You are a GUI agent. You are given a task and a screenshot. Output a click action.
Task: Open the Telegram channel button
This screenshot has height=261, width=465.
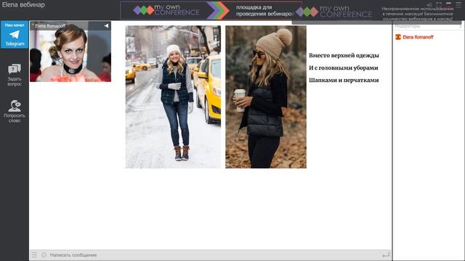pyautogui.click(x=15, y=34)
